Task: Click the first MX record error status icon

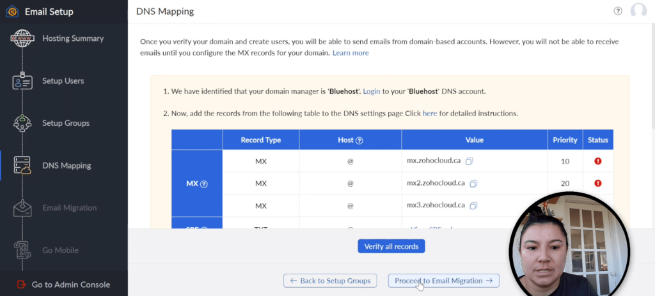Action: tap(597, 161)
